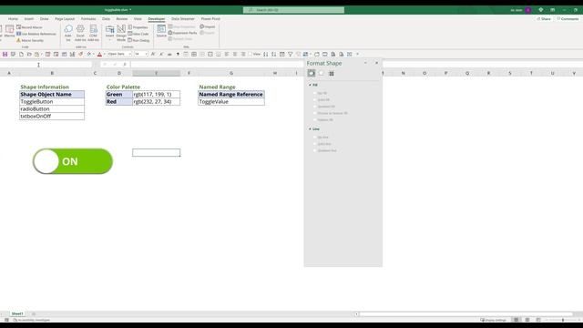Click the filter funnel icon in toolbar

(x=291, y=55)
